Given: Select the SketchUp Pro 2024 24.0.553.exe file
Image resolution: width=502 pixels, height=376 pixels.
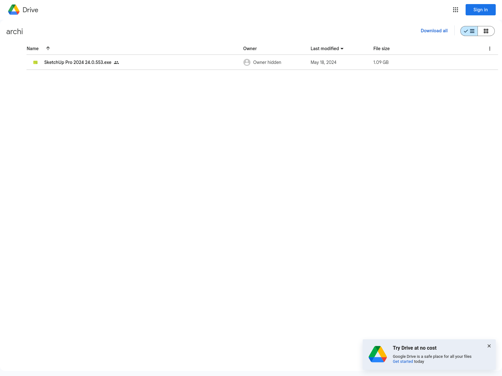Looking at the screenshot, I should click(78, 62).
